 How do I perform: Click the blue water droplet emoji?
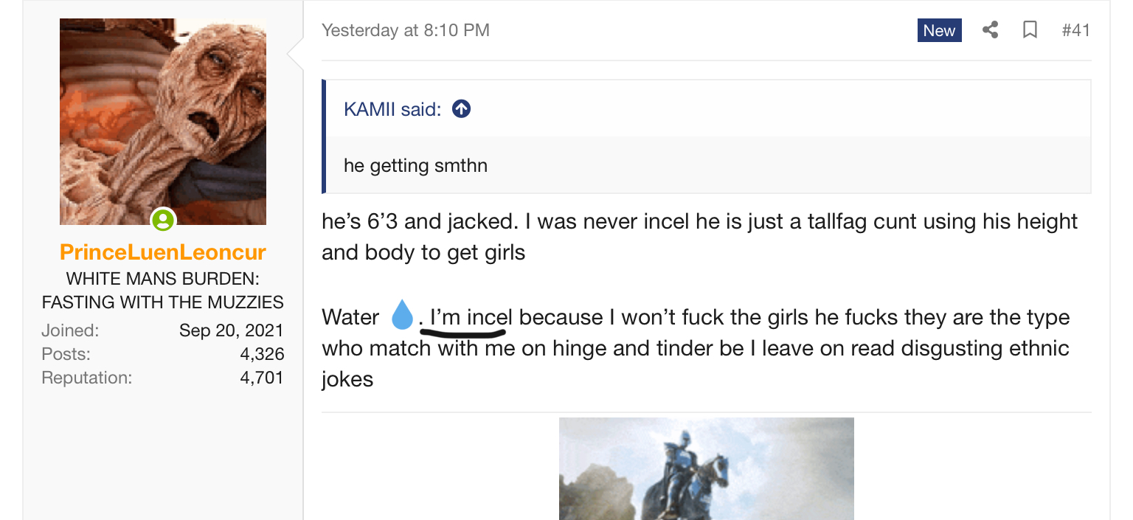402,315
